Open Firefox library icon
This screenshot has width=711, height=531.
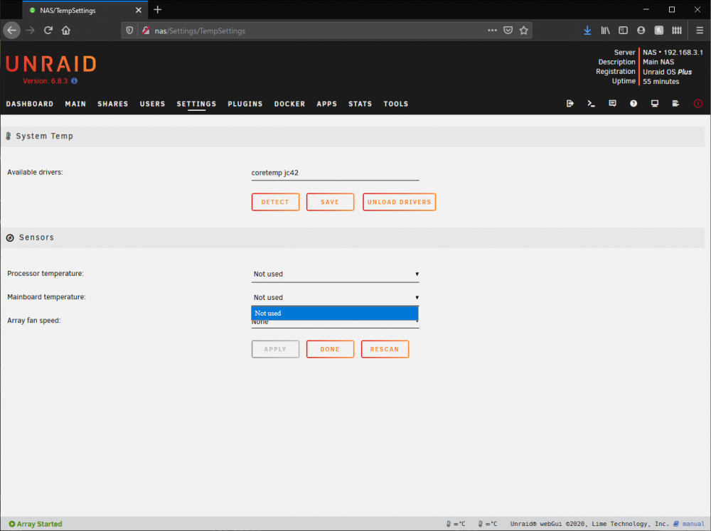click(x=605, y=31)
